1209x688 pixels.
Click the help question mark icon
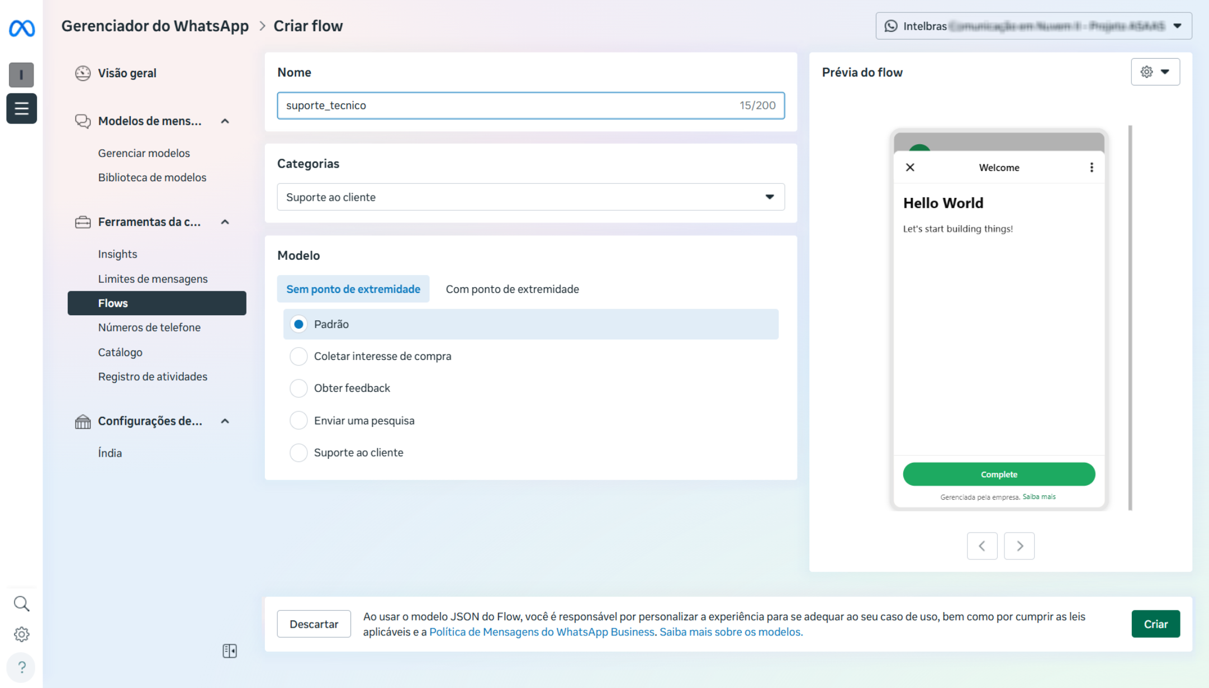(22, 667)
